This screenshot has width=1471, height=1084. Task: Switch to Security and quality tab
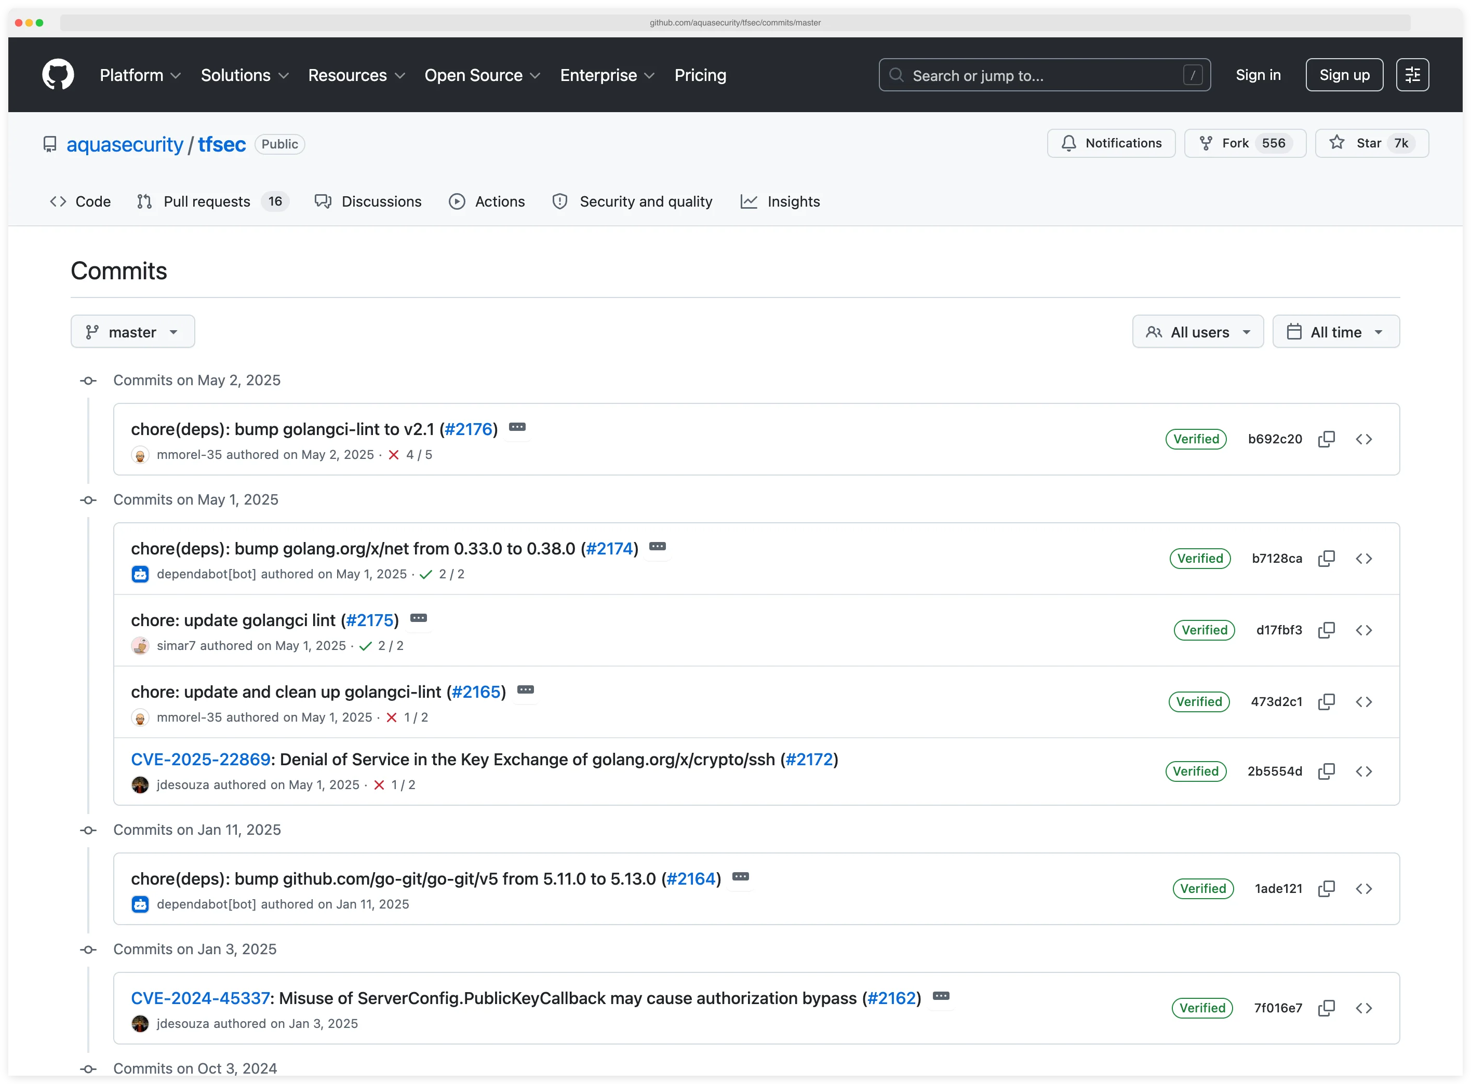click(632, 201)
